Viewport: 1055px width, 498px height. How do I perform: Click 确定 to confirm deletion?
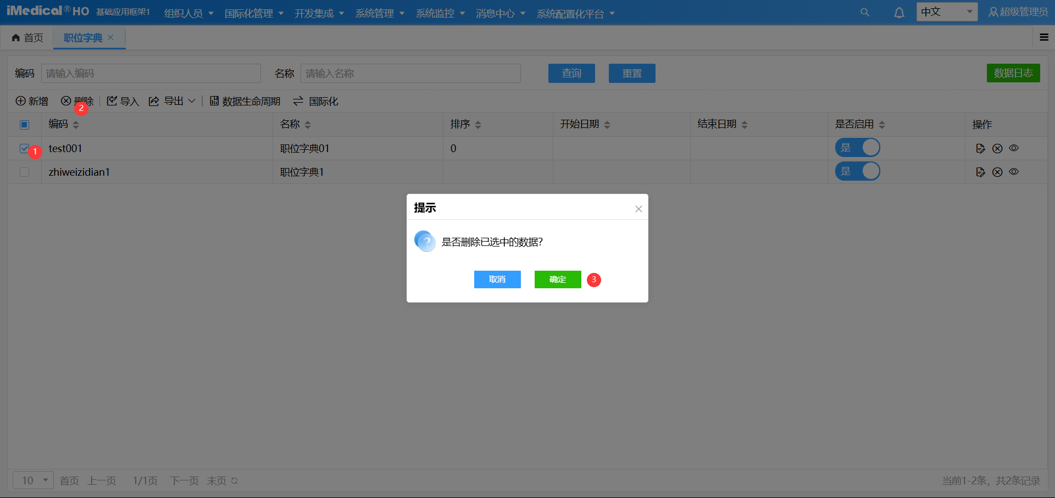click(557, 279)
